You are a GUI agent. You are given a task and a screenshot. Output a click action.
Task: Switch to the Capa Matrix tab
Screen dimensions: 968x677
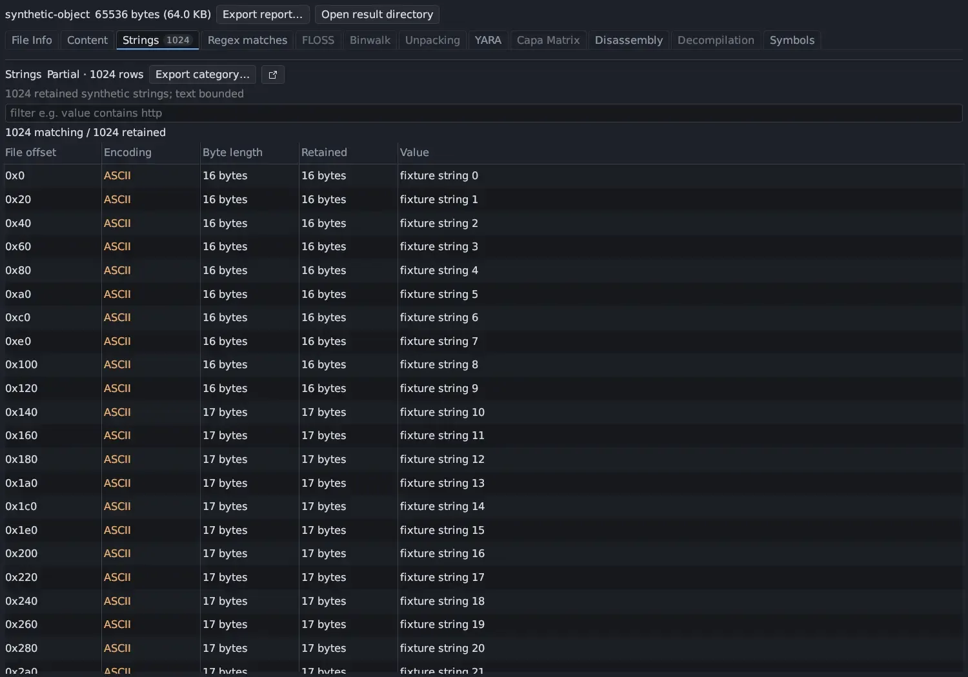548,40
